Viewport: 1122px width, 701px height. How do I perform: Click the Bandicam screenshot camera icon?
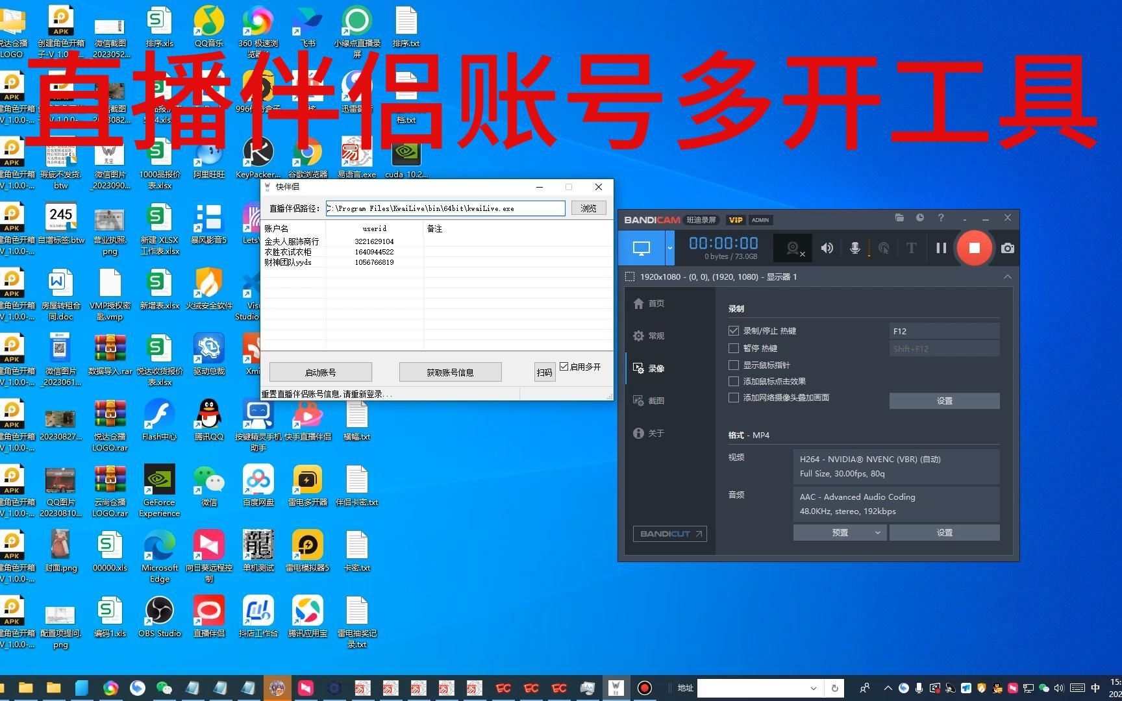click(1007, 248)
